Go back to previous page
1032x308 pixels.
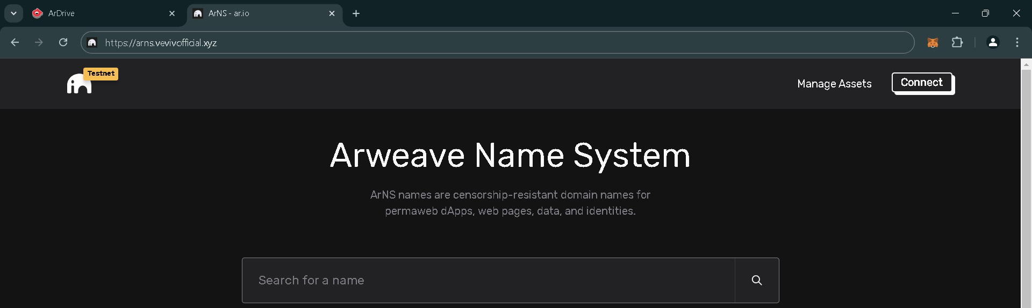(x=15, y=42)
